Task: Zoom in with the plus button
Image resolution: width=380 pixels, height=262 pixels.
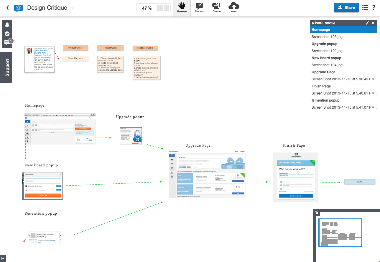Action: tap(160, 8)
